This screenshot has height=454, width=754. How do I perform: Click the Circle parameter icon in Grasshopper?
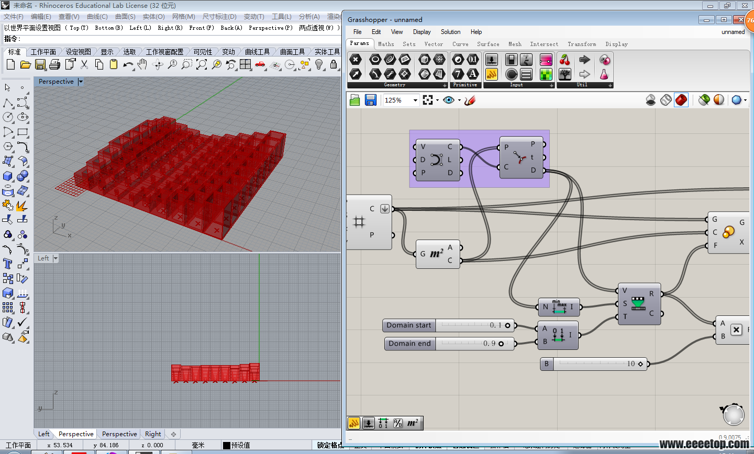(375, 59)
